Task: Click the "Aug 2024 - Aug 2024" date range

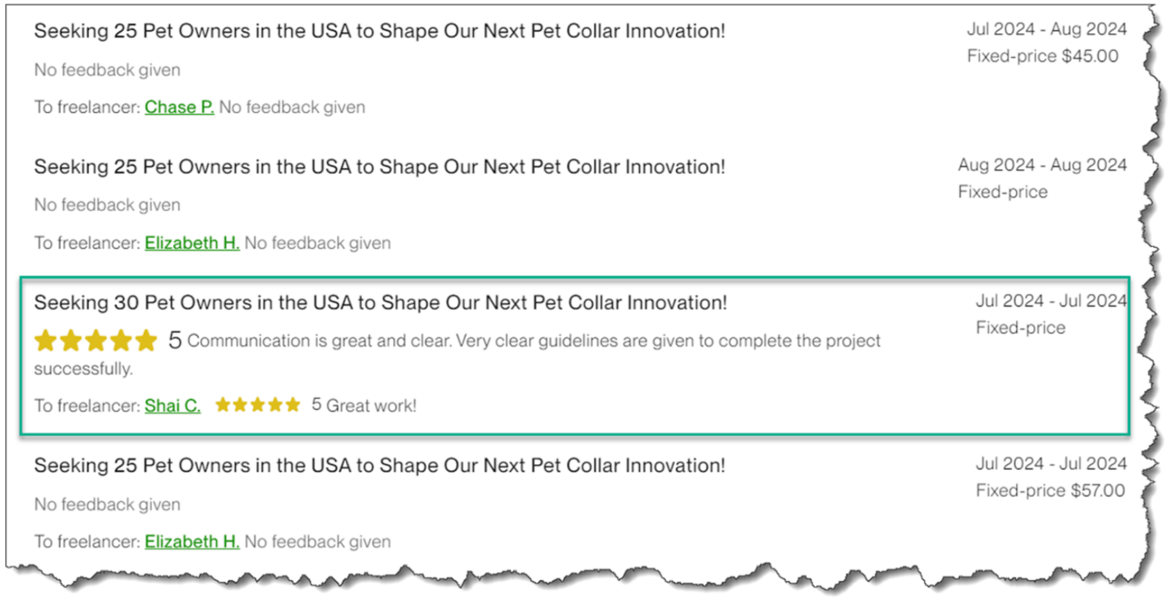Action: pyautogui.click(x=1042, y=165)
